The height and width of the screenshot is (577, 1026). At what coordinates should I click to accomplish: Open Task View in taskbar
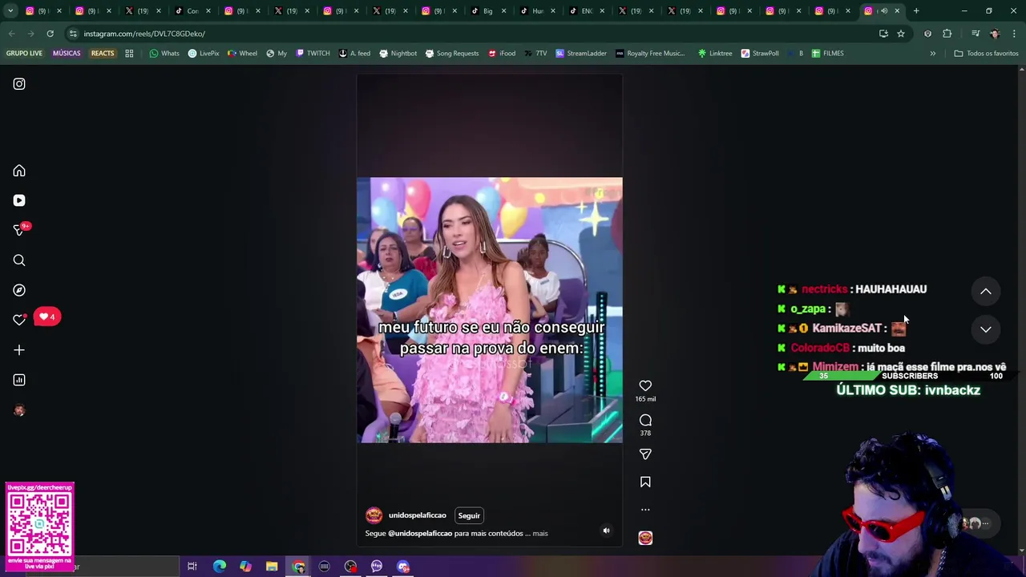pyautogui.click(x=192, y=567)
